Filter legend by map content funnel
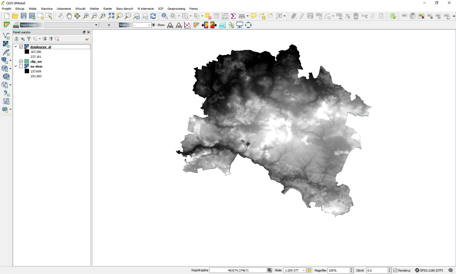Screen dimensions: 456x274 [29, 39]
